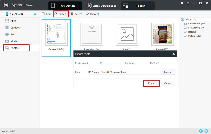Click the Export toolbar button
This screenshot has height=134, width=211.
[61, 14]
